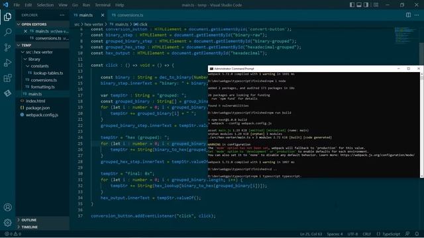Switch to the conversions.ts tab

130,15
